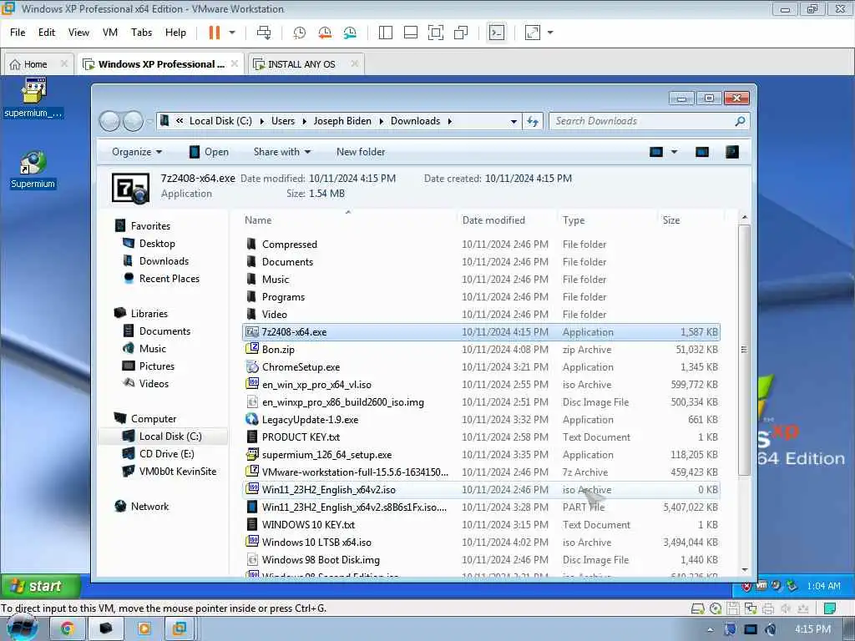The width and height of the screenshot is (855, 641).
Task: Click the Open toolbar button
Action: (x=209, y=152)
